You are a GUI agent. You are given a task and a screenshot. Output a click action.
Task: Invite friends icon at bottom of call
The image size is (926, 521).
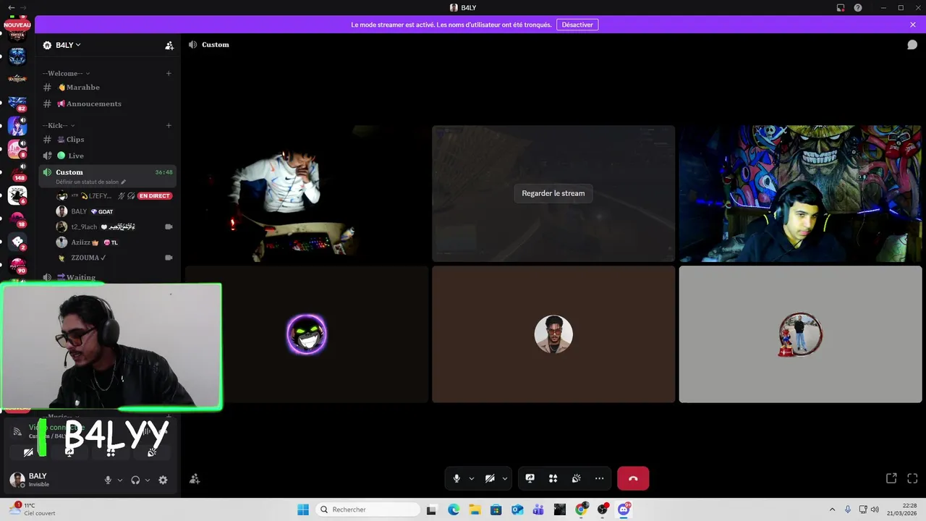click(195, 479)
